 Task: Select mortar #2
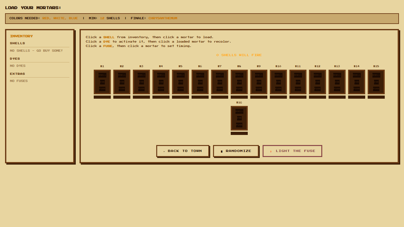[x=122, y=82]
